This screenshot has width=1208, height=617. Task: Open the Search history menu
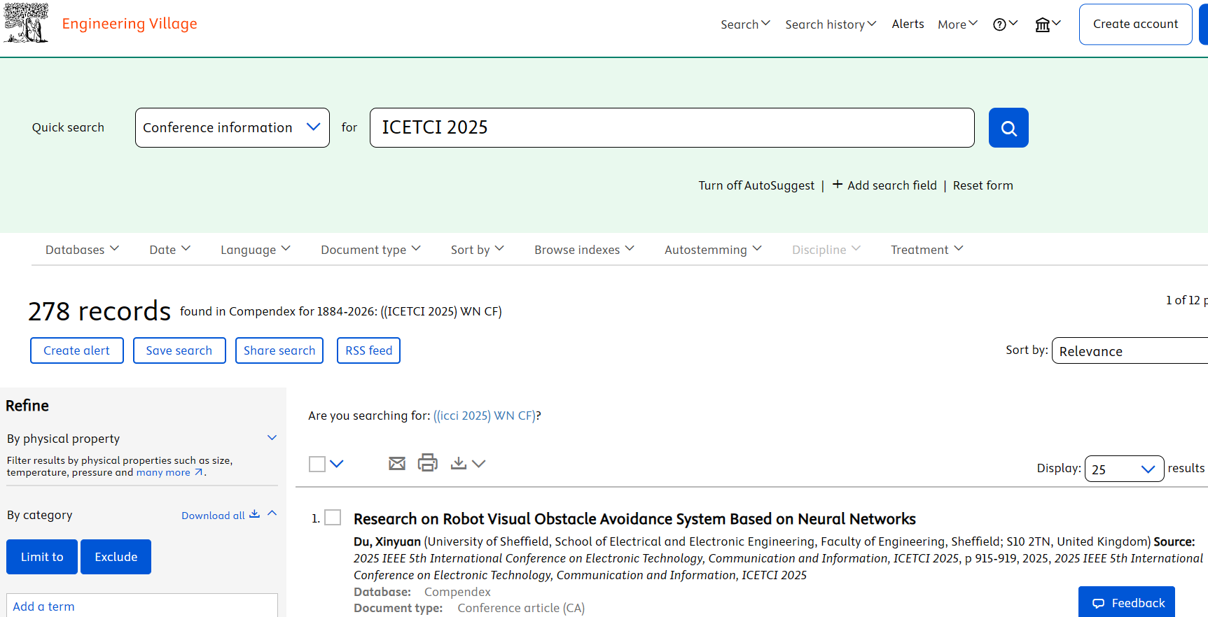[831, 24]
